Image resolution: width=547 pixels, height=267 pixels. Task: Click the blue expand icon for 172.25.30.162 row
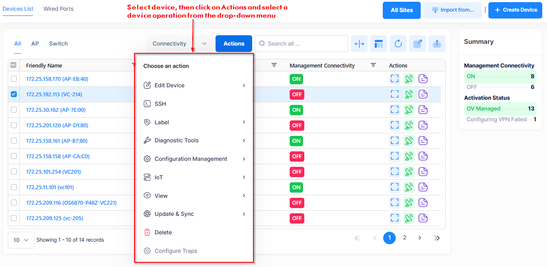coord(394,110)
